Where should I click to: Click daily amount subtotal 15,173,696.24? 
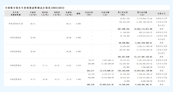tap(107, 71)
